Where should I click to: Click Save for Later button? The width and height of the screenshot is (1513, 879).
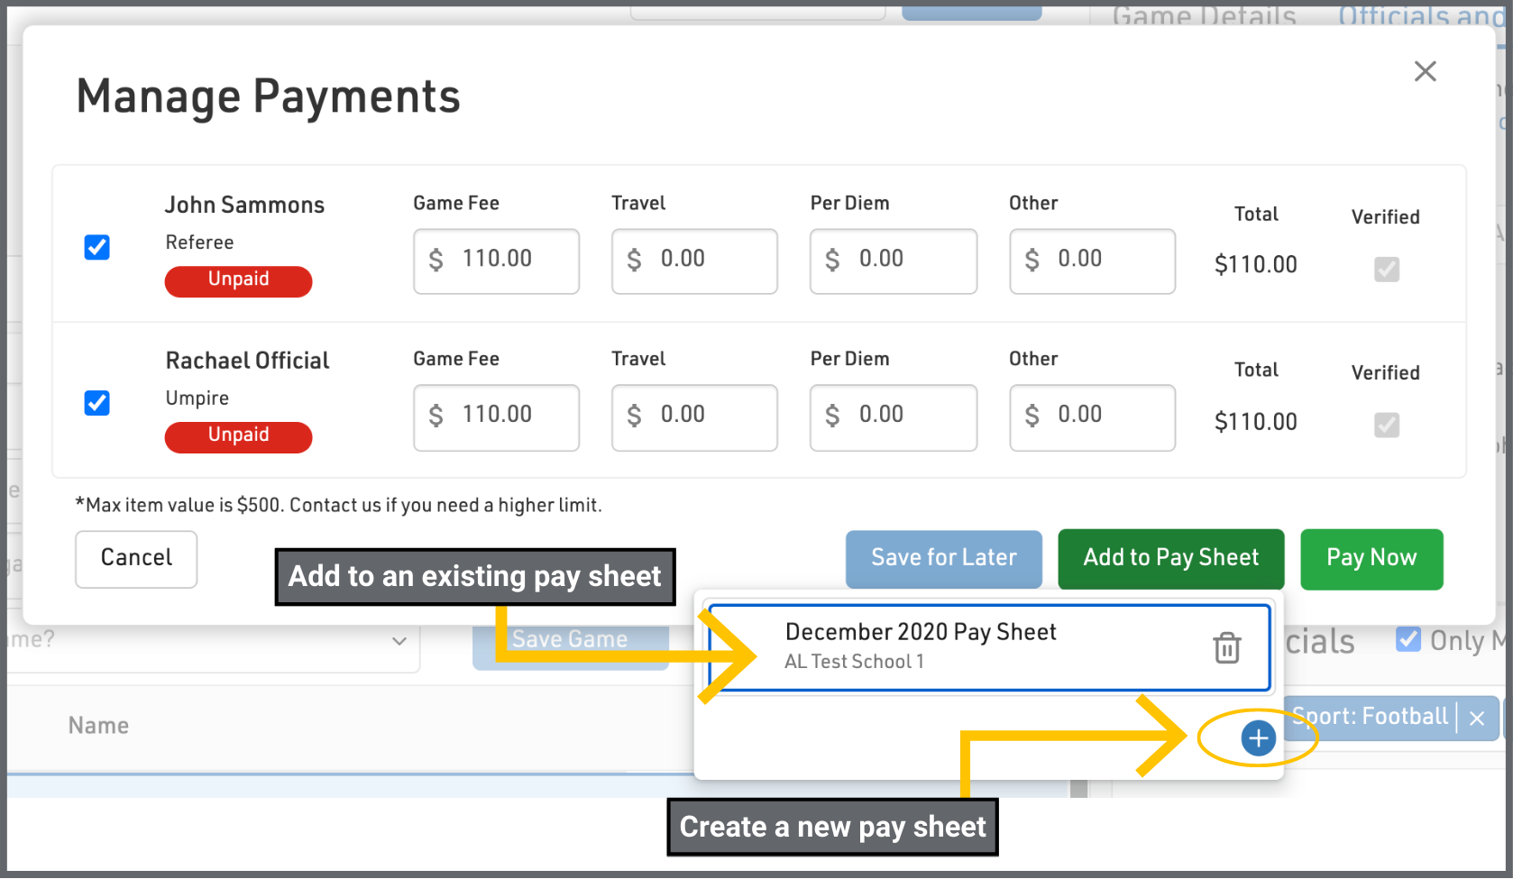point(943,558)
